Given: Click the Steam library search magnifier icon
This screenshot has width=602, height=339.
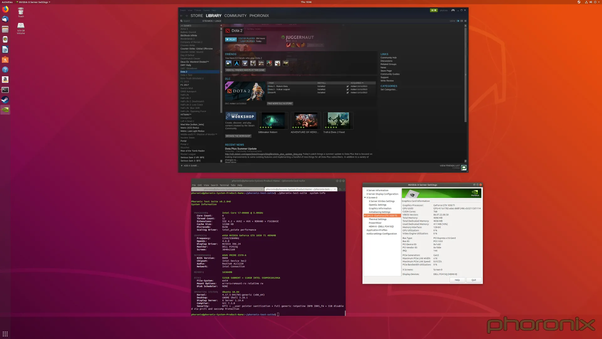Looking at the screenshot, I should point(181,21).
